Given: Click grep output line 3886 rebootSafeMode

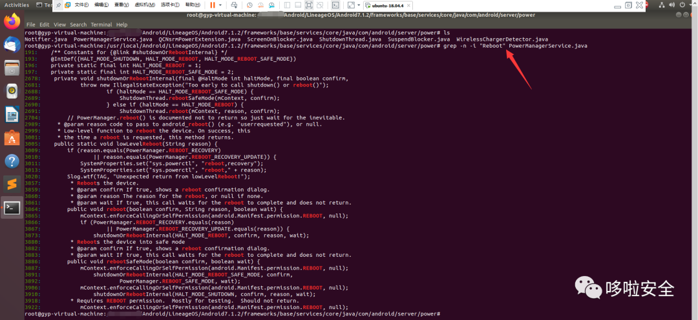Looking at the screenshot, I should click(142, 262).
